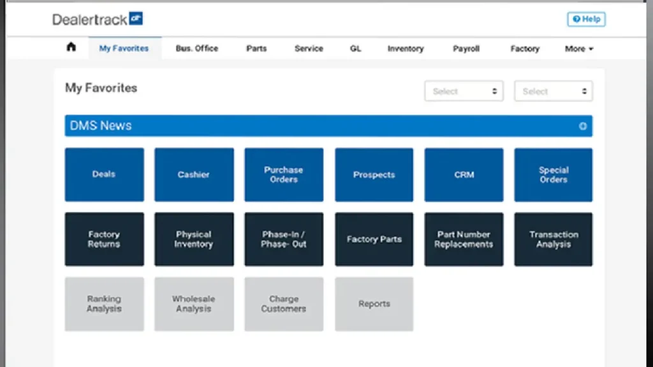This screenshot has height=367, width=653.
Task: Open the Deals tile
Action: tap(105, 175)
